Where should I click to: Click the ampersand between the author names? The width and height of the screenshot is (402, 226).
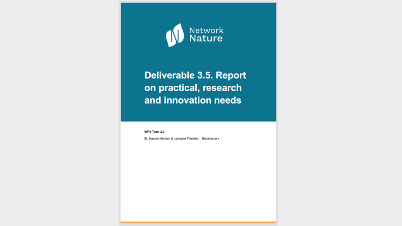171,138
